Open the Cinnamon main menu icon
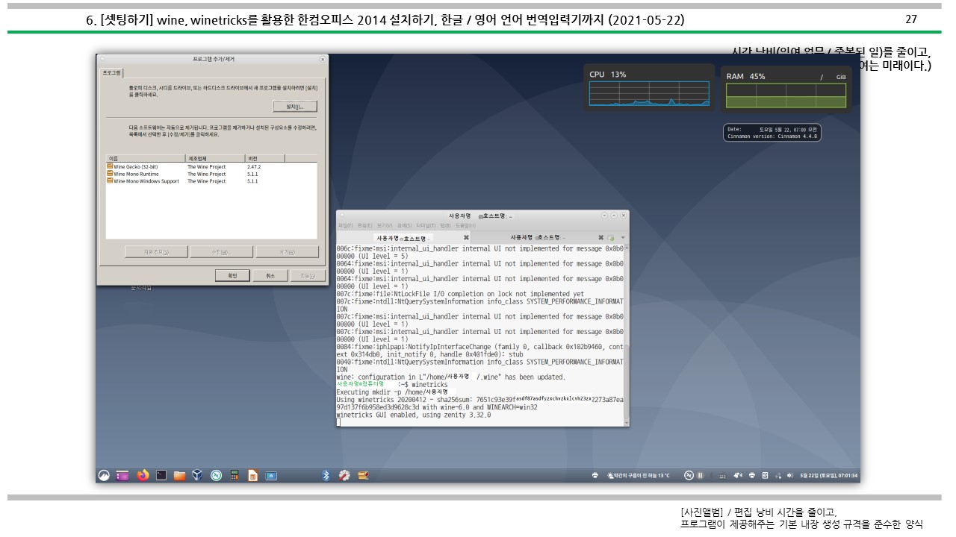The height and width of the screenshot is (537, 956). pyautogui.click(x=104, y=475)
